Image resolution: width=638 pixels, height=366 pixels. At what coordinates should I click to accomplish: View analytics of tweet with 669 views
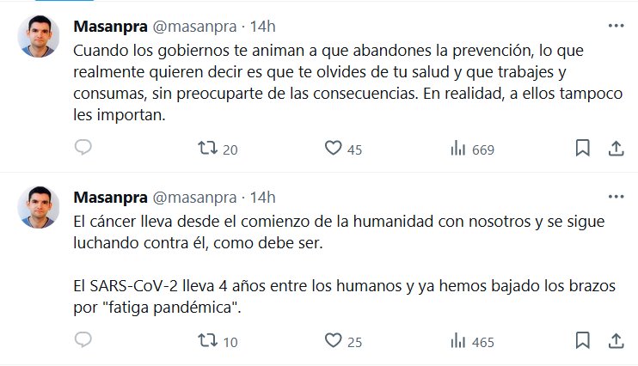[459, 149]
